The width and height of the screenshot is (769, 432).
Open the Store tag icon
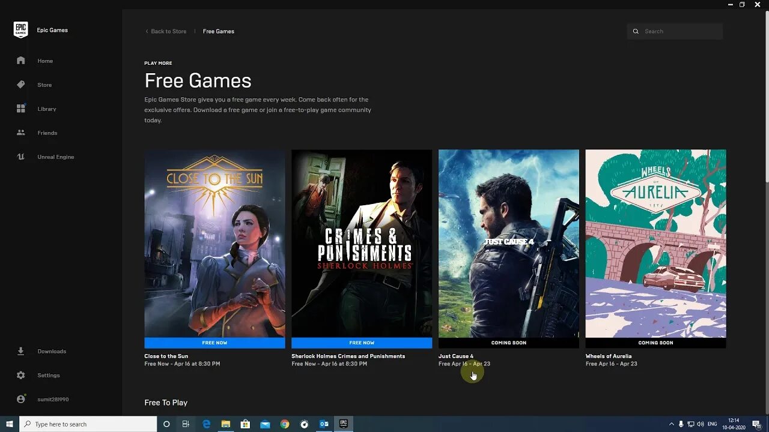(21, 85)
